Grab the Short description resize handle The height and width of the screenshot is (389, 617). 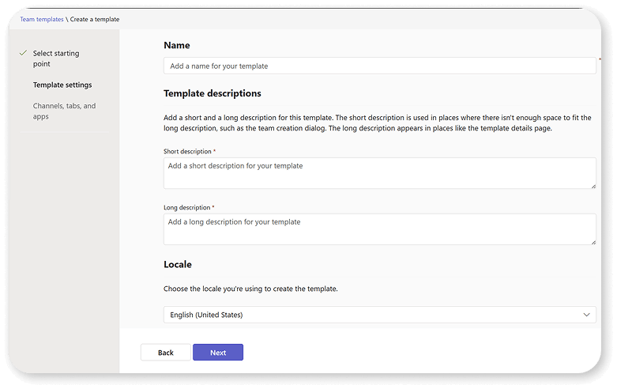[593, 187]
